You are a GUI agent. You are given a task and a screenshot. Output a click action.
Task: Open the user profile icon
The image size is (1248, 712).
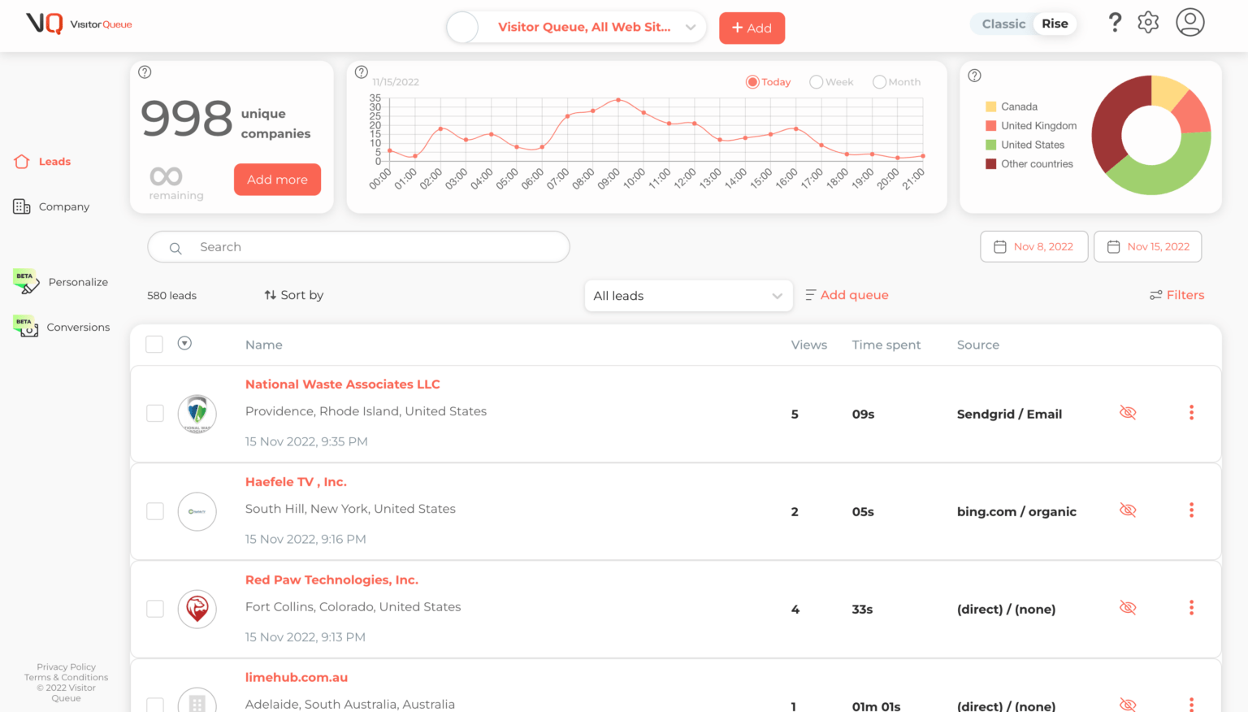[x=1189, y=23]
